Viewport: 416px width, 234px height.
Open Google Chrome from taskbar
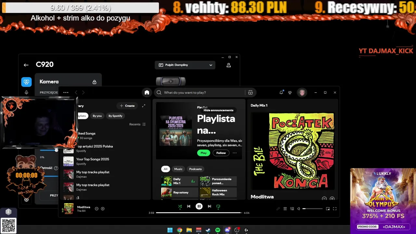[179, 230]
